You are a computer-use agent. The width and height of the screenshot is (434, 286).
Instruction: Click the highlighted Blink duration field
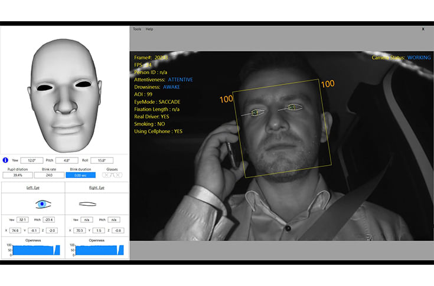pyautogui.click(x=81, y=175)
